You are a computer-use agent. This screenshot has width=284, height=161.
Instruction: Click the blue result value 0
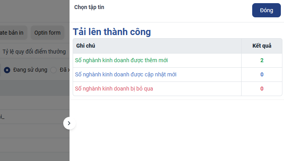(x=262, y=74)
